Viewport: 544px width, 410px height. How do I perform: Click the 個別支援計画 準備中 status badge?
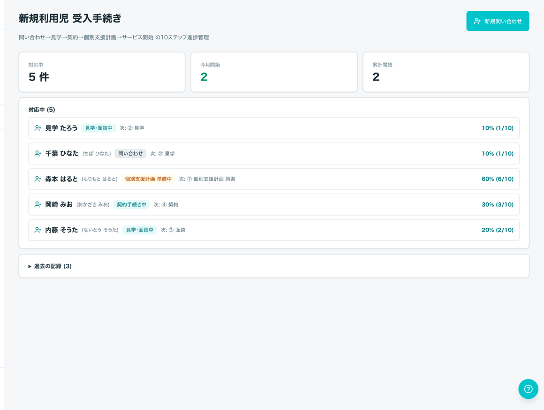point(148,179)
